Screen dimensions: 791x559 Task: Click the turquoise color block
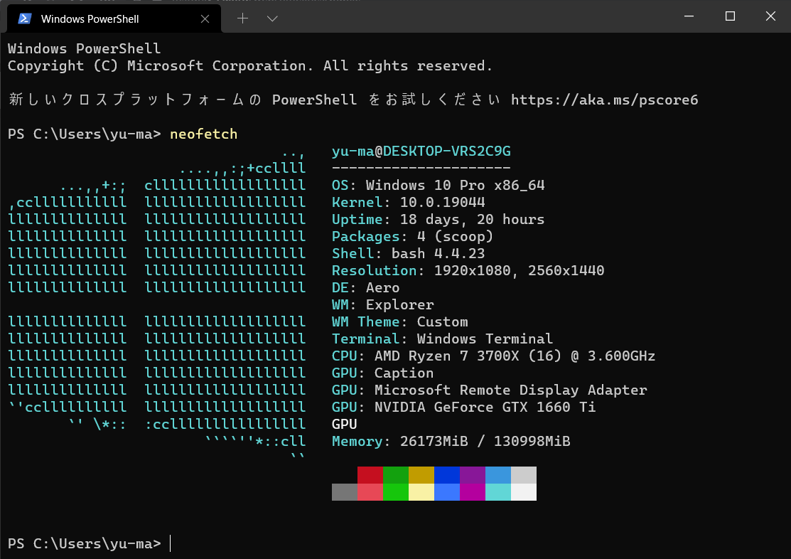498,492
